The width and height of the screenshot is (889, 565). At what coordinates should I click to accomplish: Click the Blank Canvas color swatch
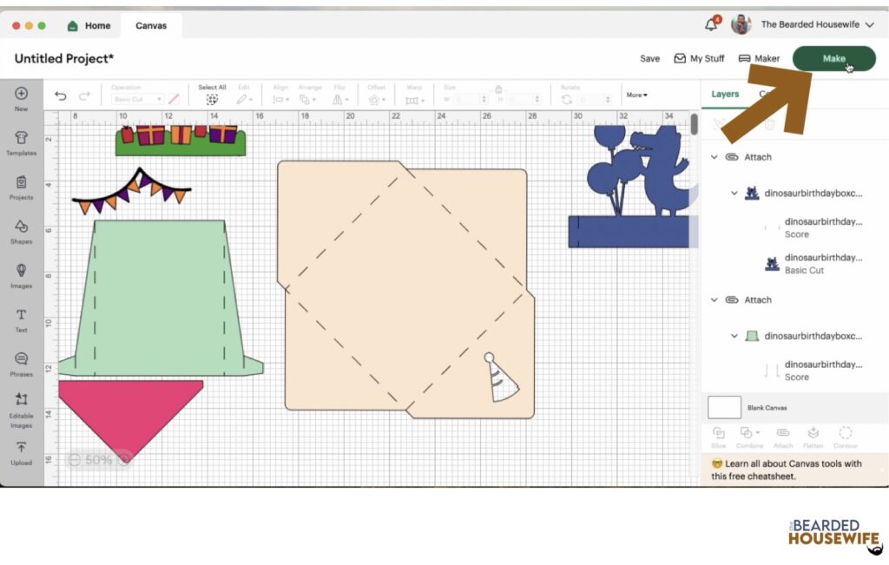[x=724, y=407]
